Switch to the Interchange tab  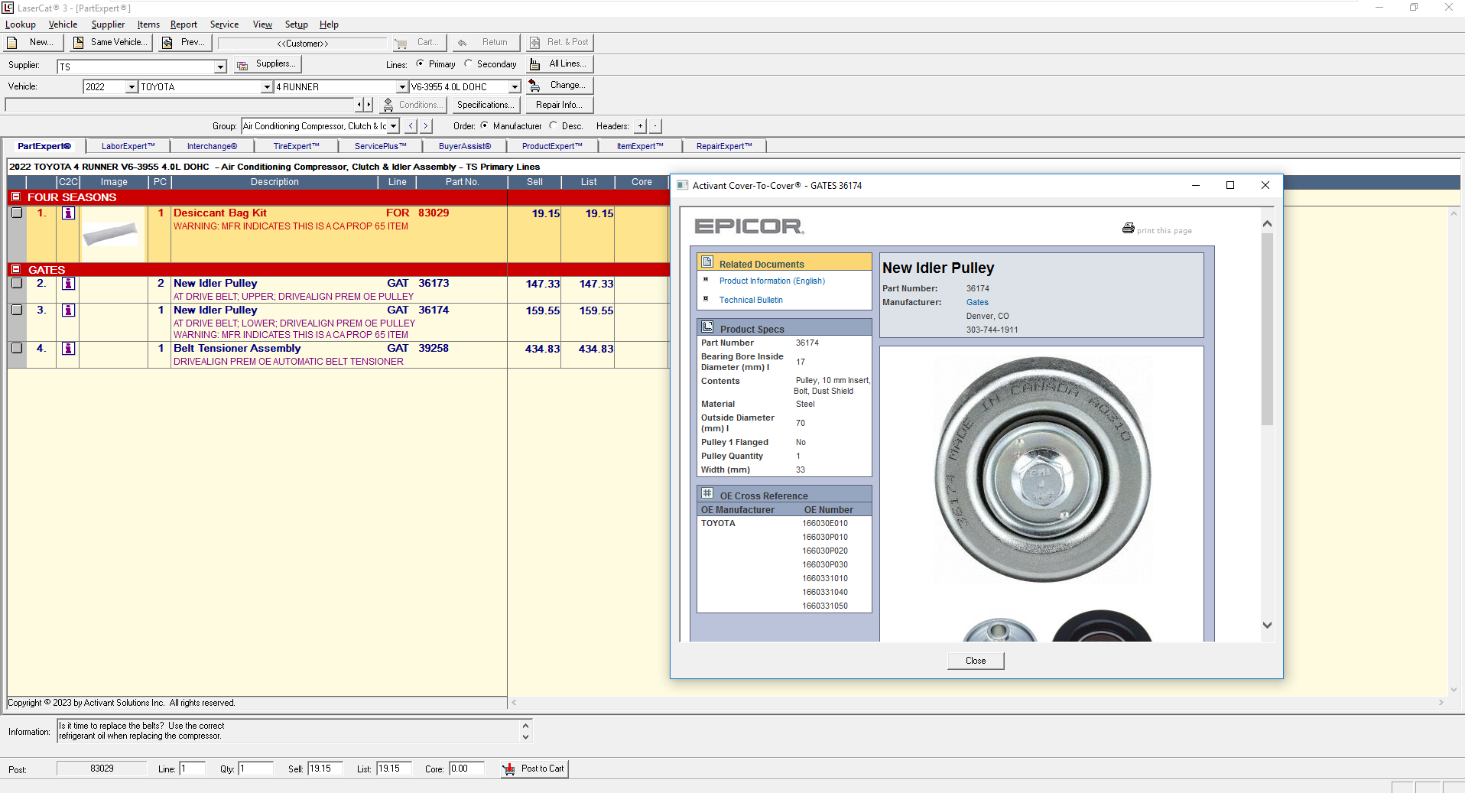pyautogui.click(x=212, y=145)
